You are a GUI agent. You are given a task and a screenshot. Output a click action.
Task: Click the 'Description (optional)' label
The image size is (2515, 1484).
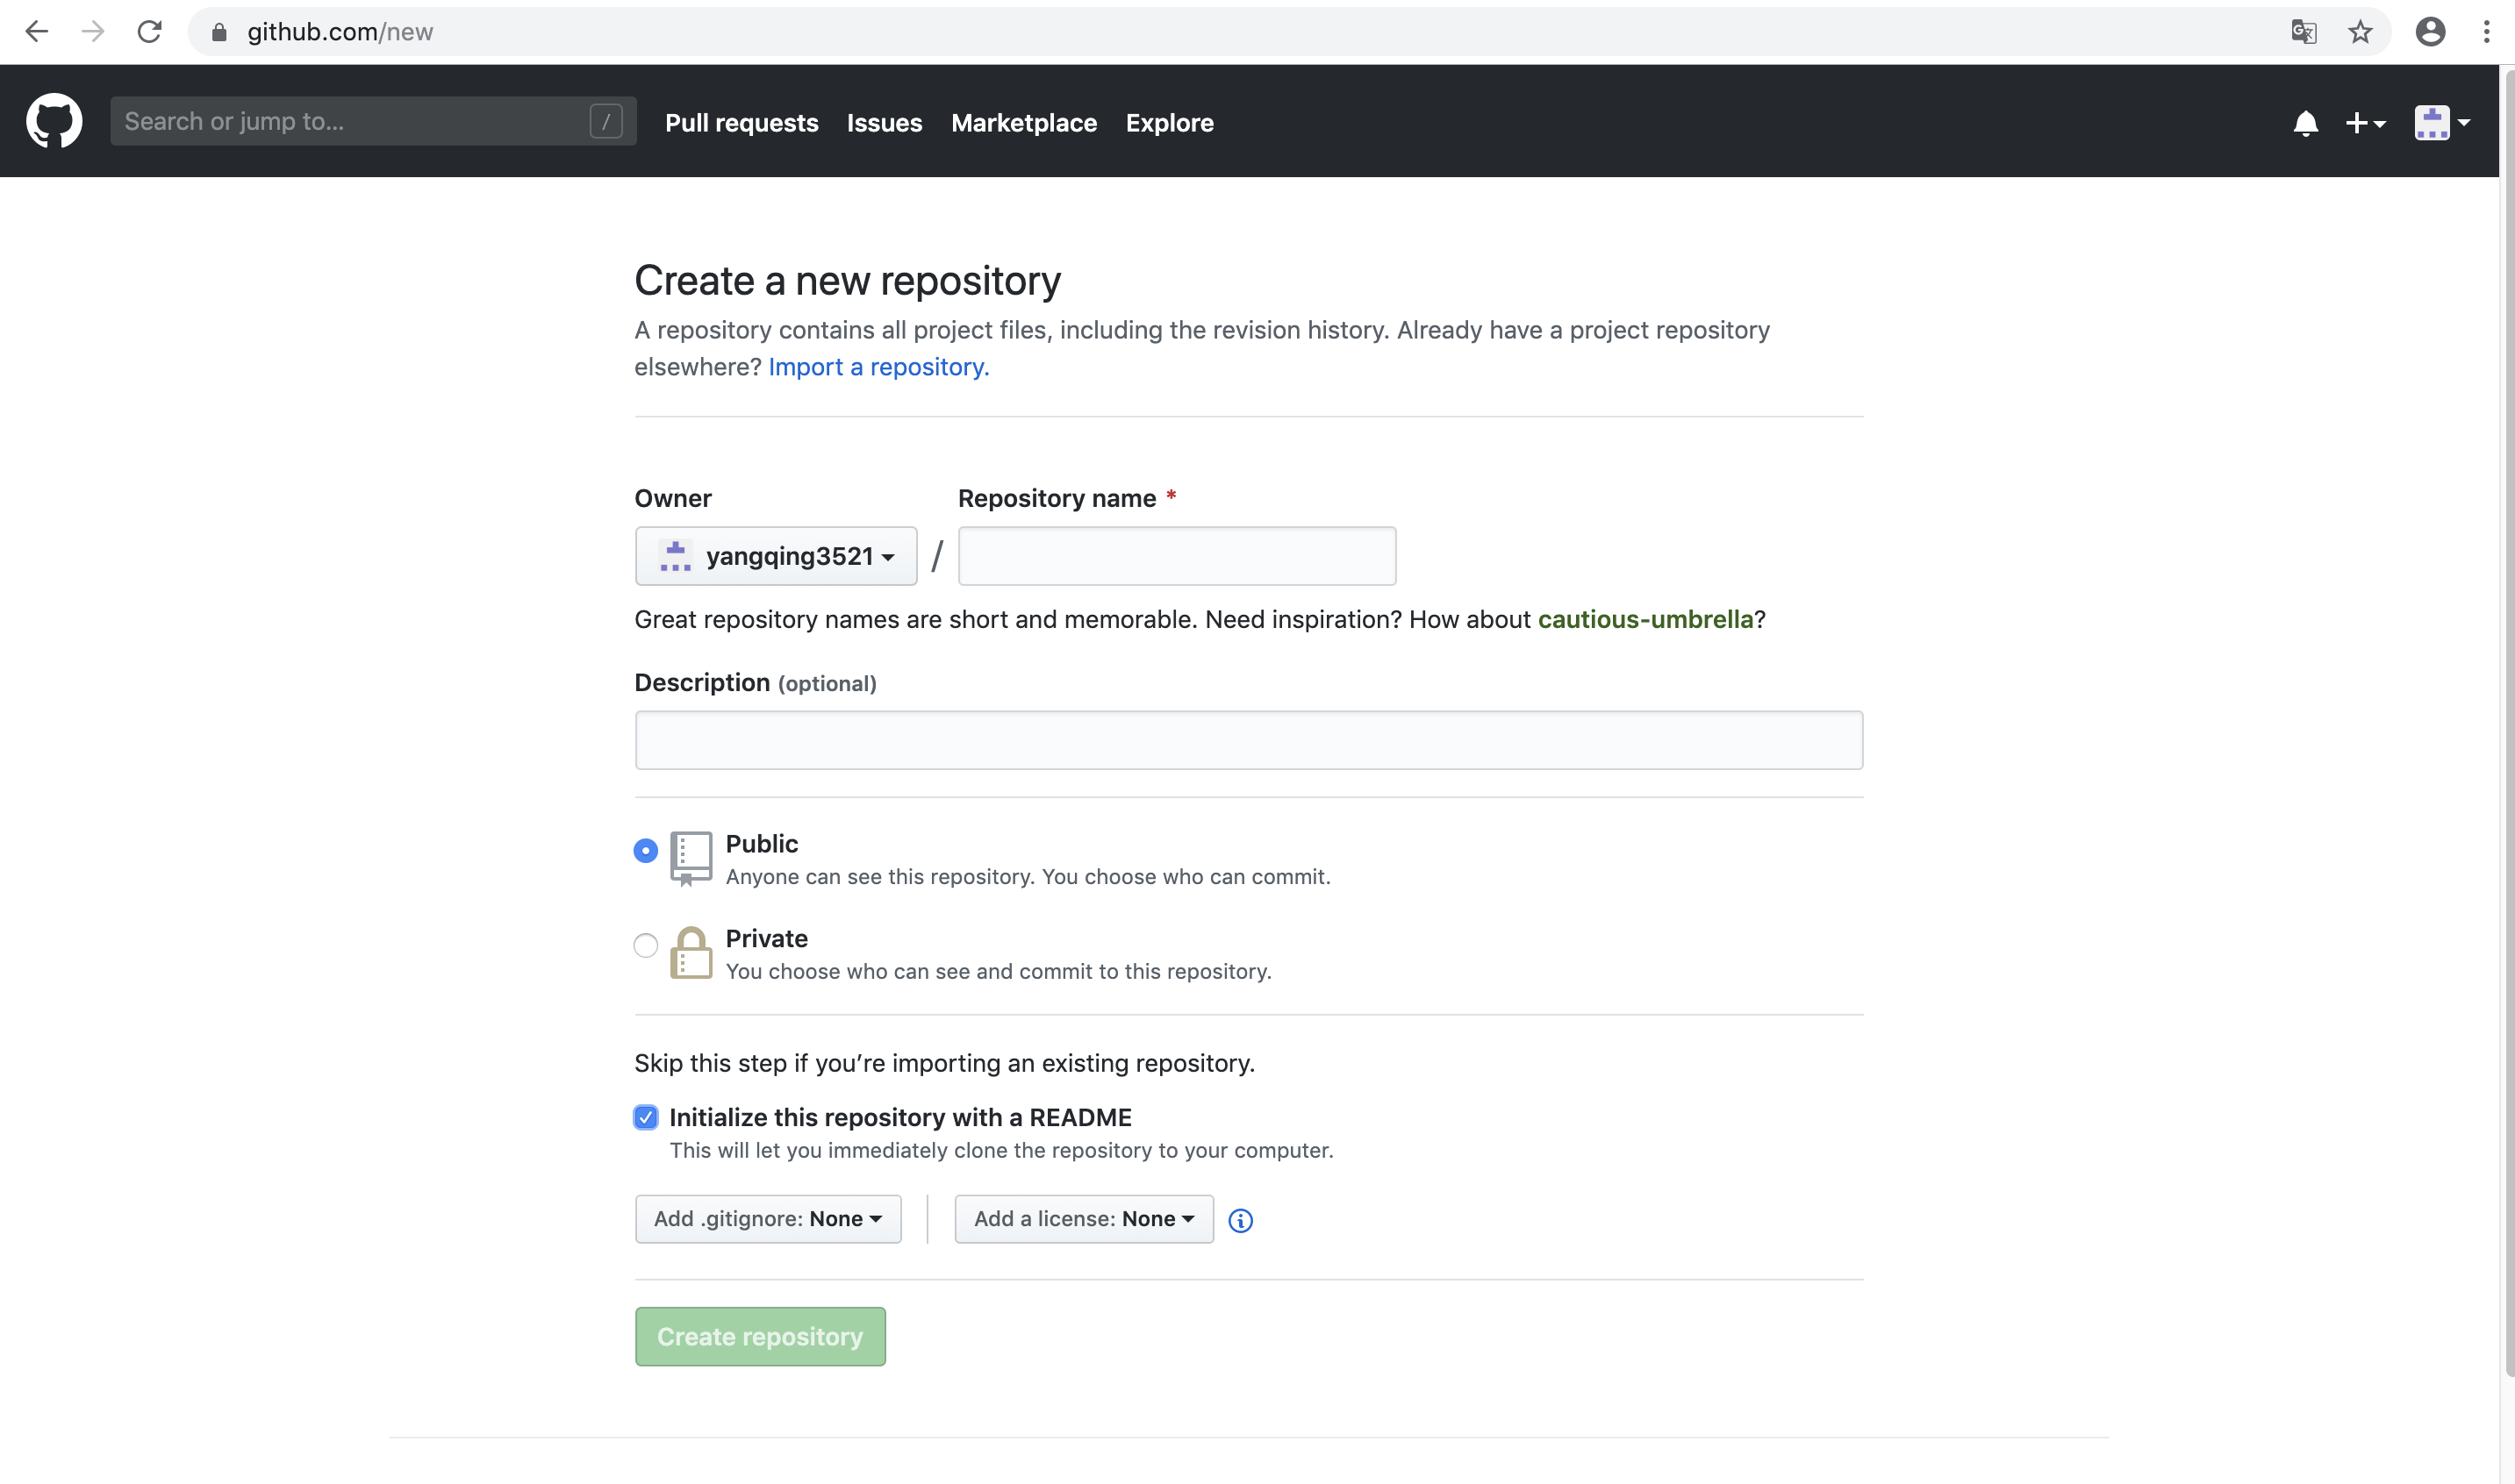click(756, 683)
